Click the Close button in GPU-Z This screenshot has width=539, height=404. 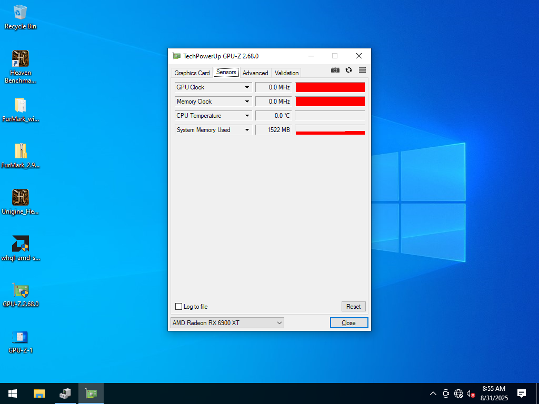pos(349,322)
